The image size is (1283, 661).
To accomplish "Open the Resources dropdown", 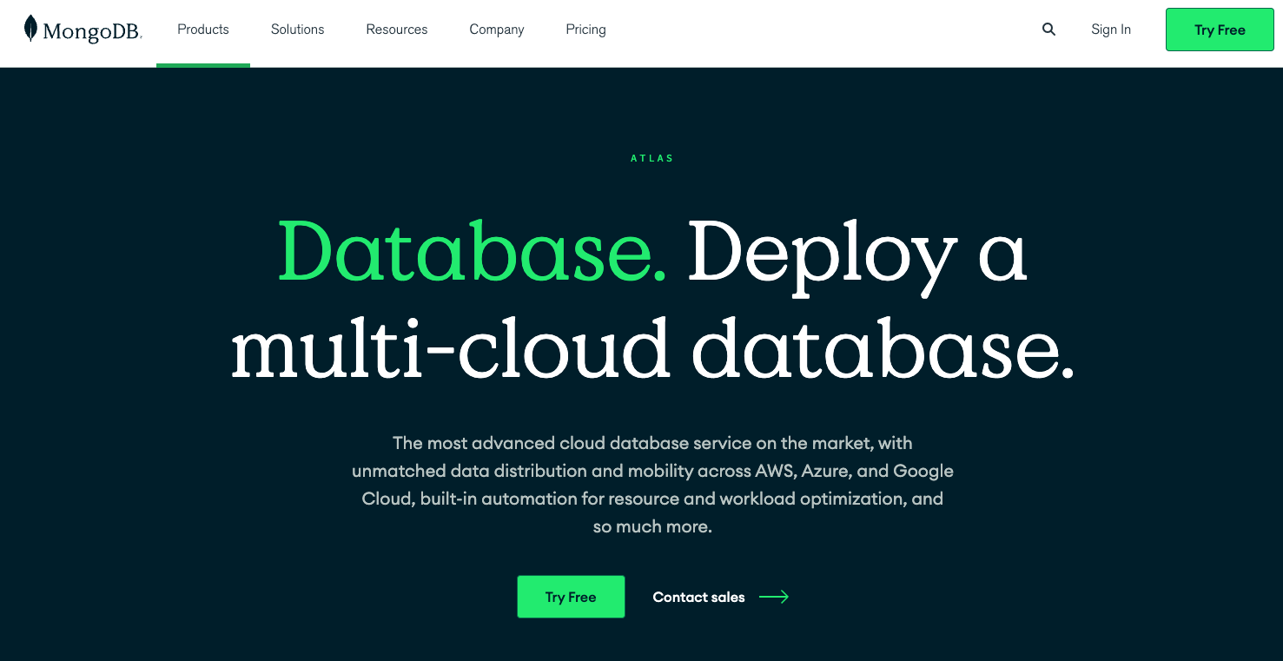I will tap(396, 29).
